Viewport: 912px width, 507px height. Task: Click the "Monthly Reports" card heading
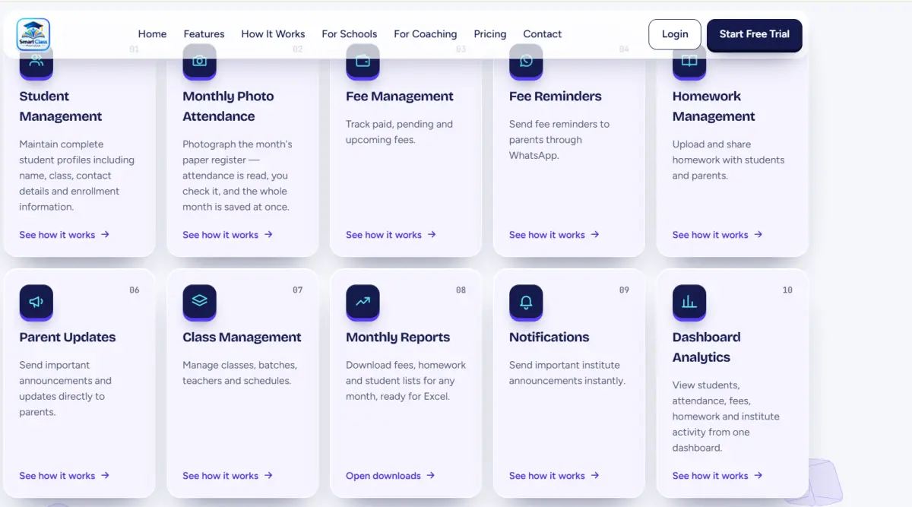click(398, 337)
